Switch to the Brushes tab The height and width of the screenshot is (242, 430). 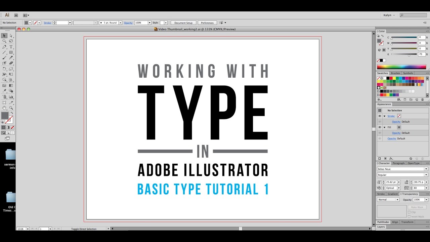click(395, 73)
